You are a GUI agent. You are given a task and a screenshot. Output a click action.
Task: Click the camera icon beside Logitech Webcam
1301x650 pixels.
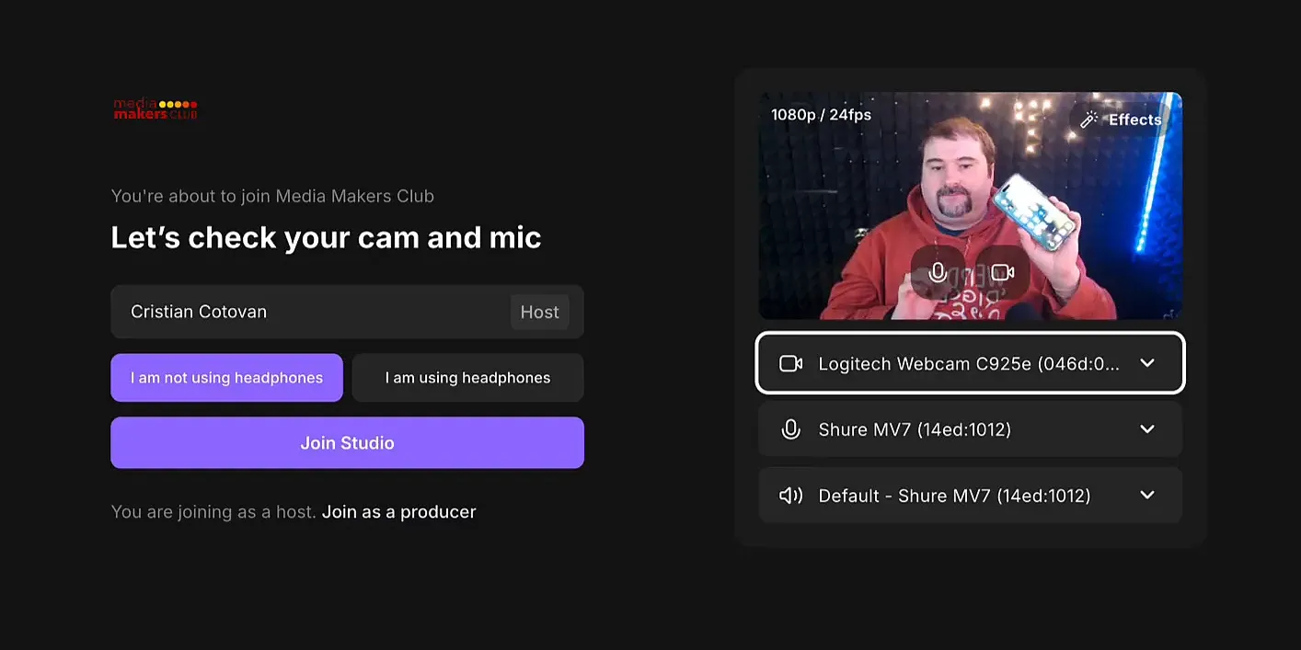pyautogui.click(x=790, y=363)
